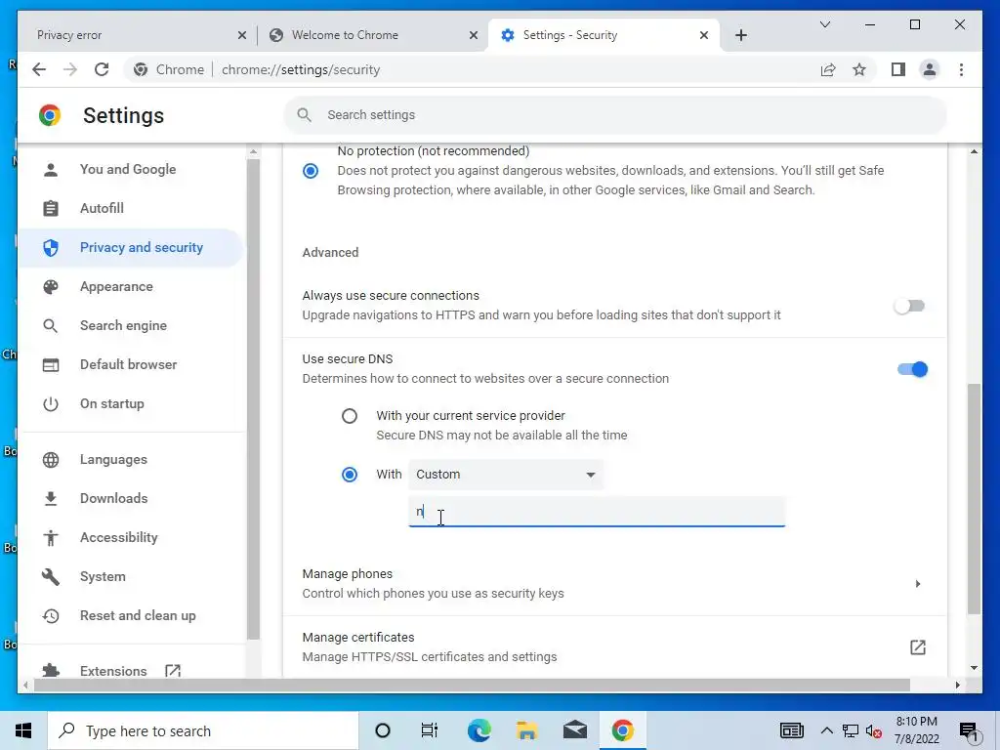Open Privacy and security section
The width and height of the screenshot is (1000, 750).
pyautogui.click(x=131, y=247)
